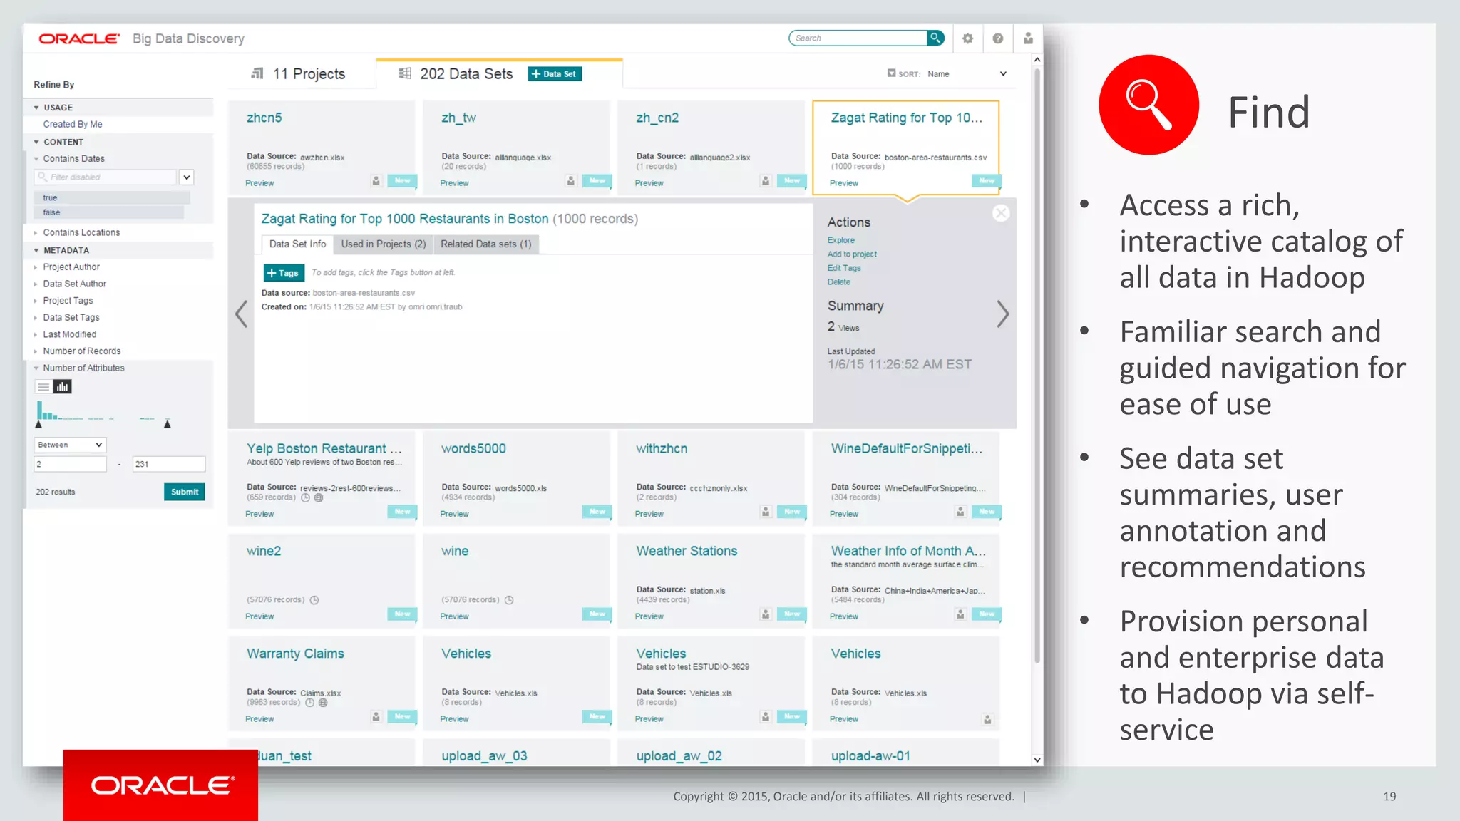Click person icon on Weather Info of Month card

960,614
